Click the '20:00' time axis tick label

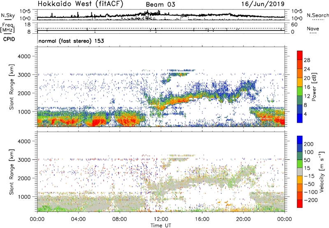tap(243, 219)
